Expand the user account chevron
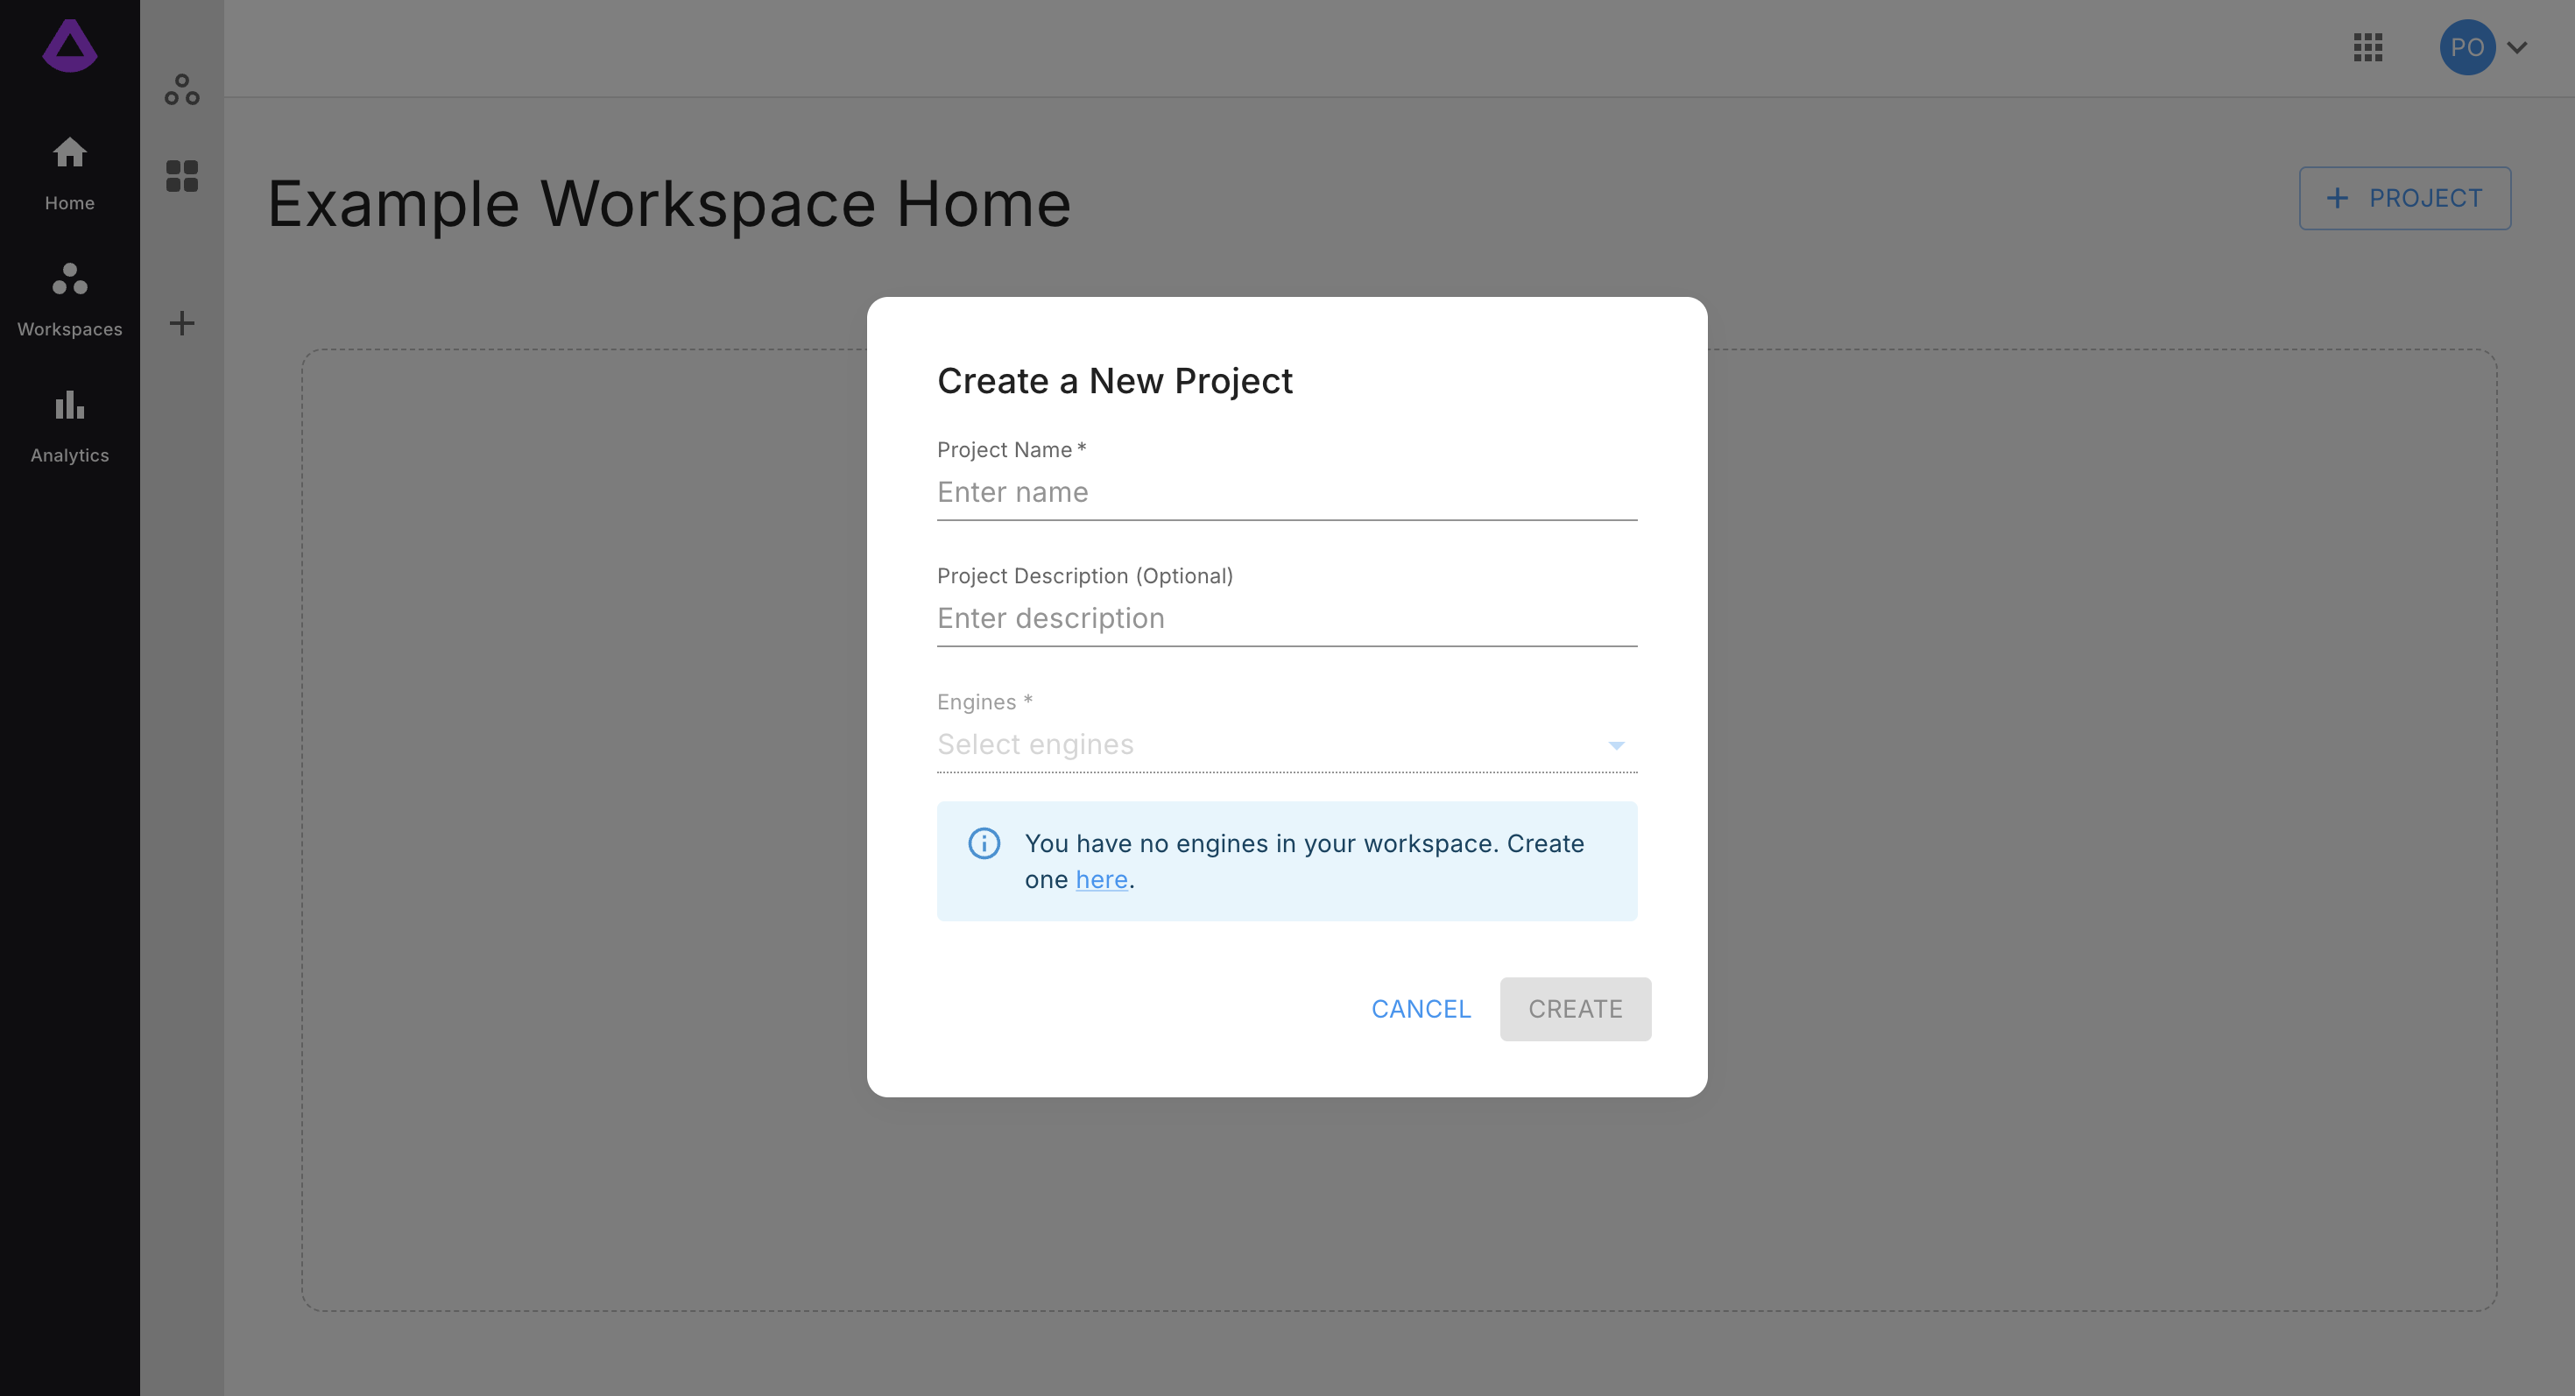 [2517, 47]
